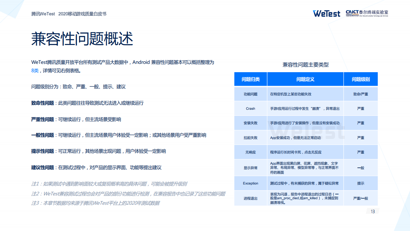This screenshot has width=410, height=231.
Task: Click the 安装失败 row label
Action: coord(250,123)
